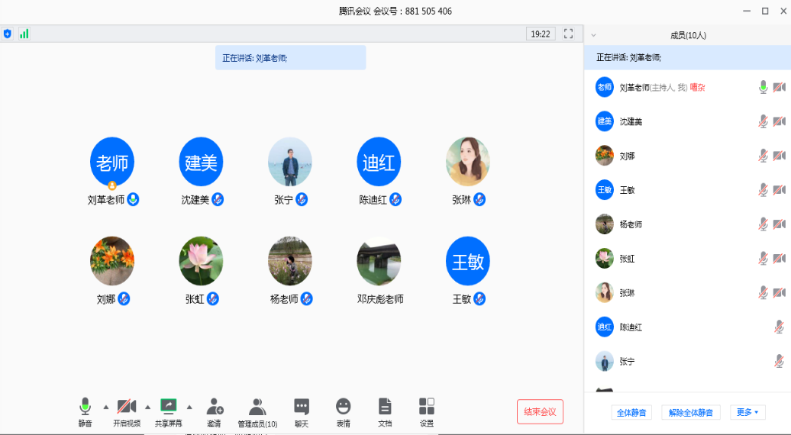Click the red 结束会议 end meeting button
791x435 pixels.
tap(540, 412)
